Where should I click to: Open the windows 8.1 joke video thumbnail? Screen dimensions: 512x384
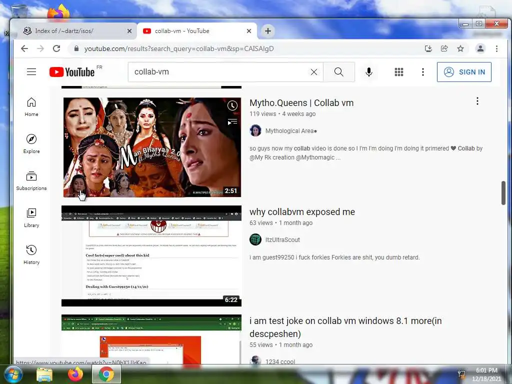pyautogui.click(x=151, y=339)
